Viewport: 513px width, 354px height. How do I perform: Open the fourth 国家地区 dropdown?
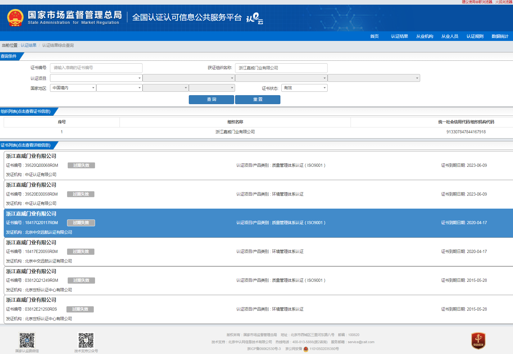212,88
